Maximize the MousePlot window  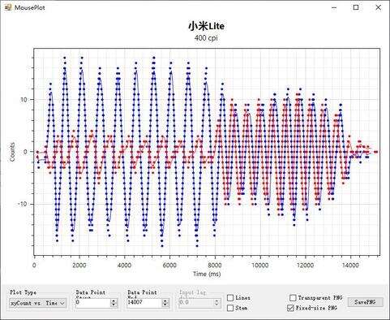tap(356, 7)
